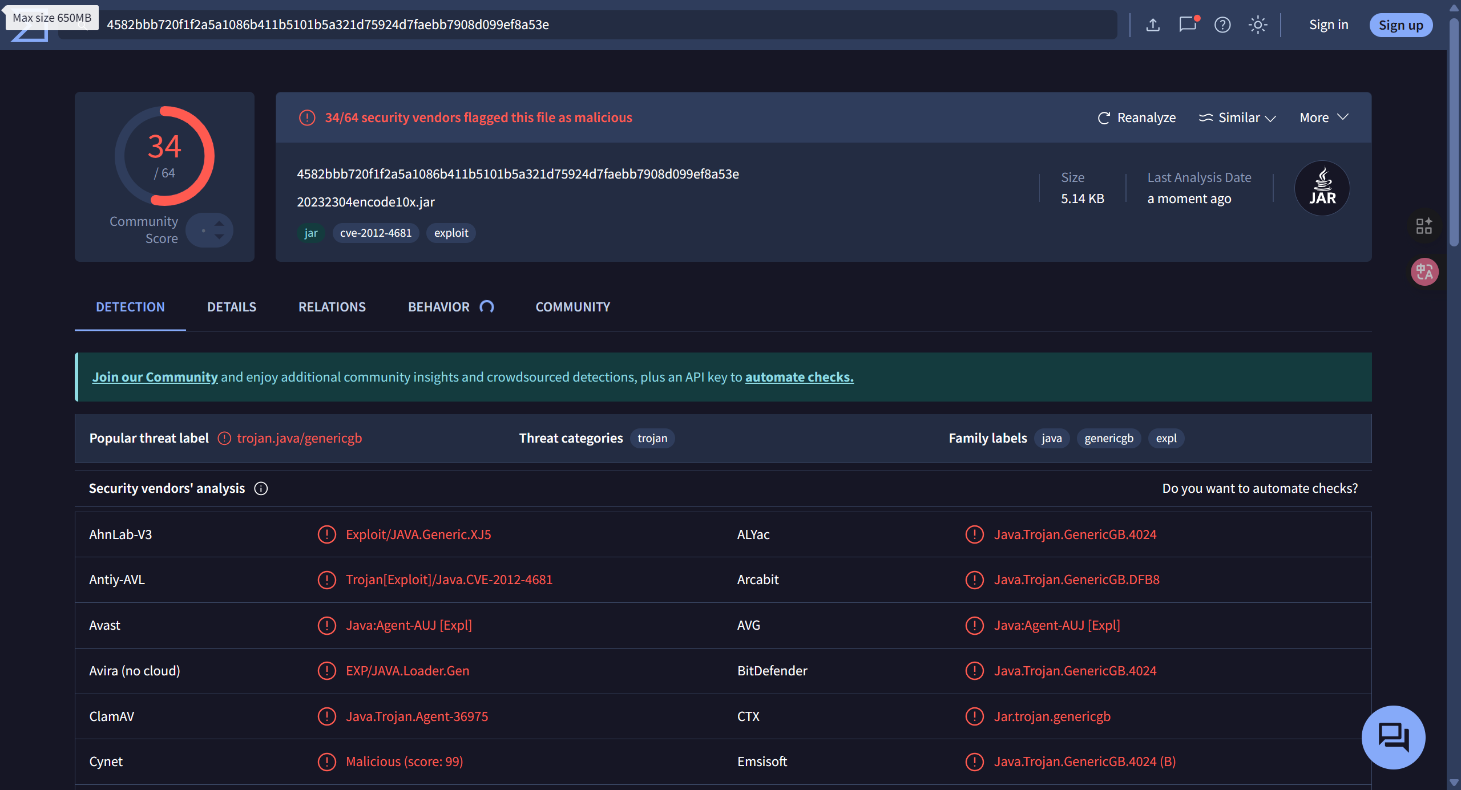1461x790 pixels.
Task: Click the JAR file type icon
Action: 1322,188
